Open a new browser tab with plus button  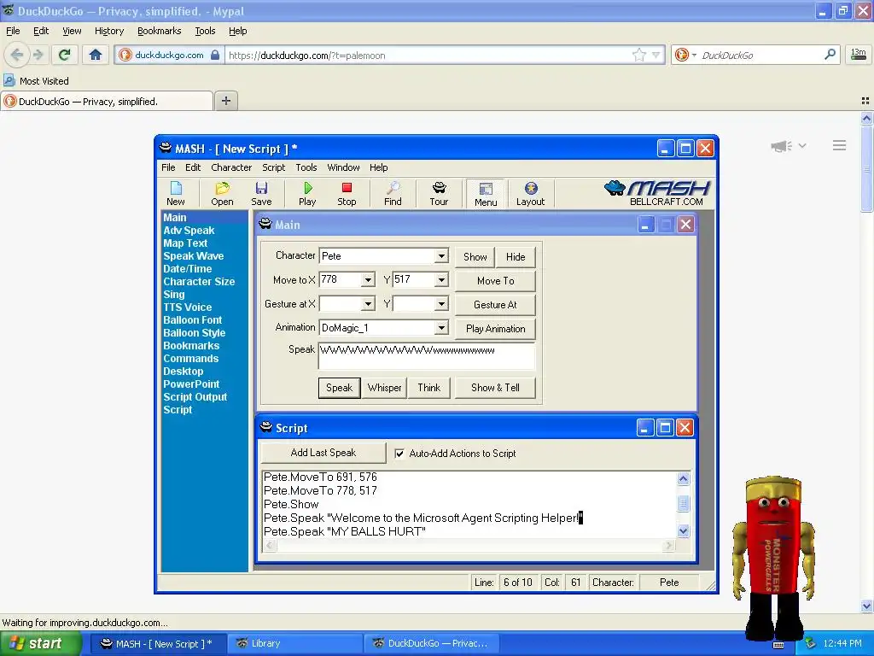pyautogui.click(x=225, y=101)
